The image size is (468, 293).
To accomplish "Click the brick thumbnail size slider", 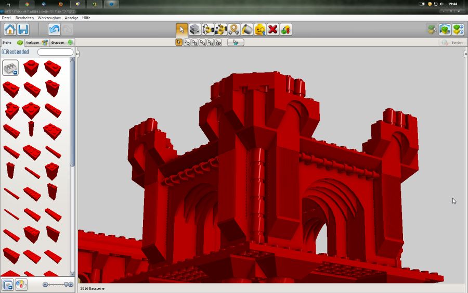I will pyautogui.click(x=58, y=285).
